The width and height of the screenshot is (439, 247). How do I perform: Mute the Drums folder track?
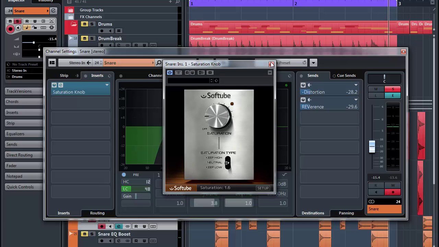84,24
